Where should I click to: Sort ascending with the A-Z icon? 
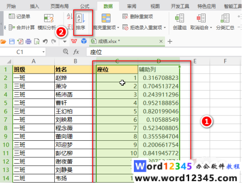click(x=69, y=16)
